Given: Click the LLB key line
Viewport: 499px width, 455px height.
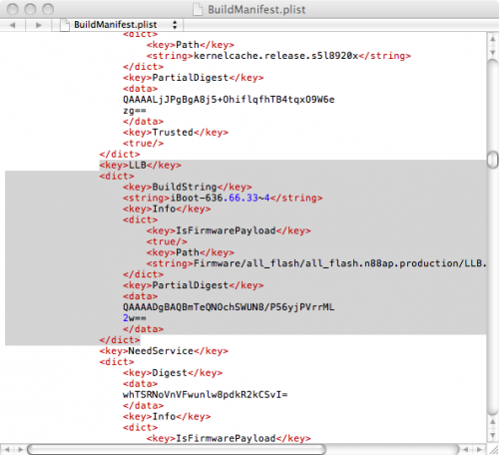Looking at the screenshot, I should [140, 165].
